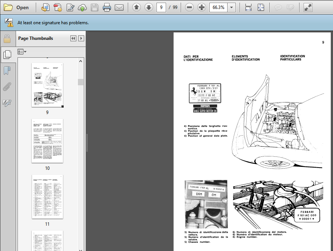This screenshot has width=333, height=251.
Task: Click the create PDF icon with star
Action: [x=57, y=8]
